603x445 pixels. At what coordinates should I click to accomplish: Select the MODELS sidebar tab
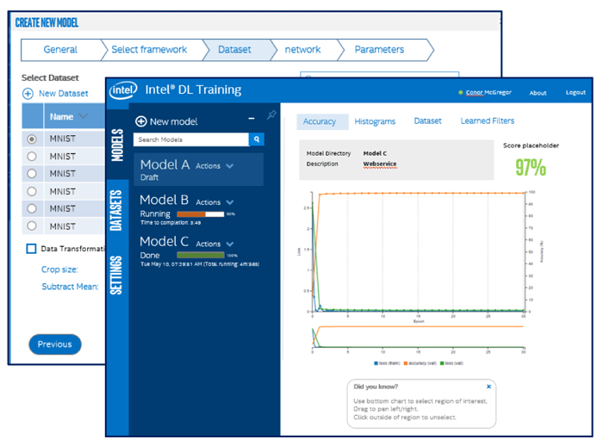click(x=117, y=145)
